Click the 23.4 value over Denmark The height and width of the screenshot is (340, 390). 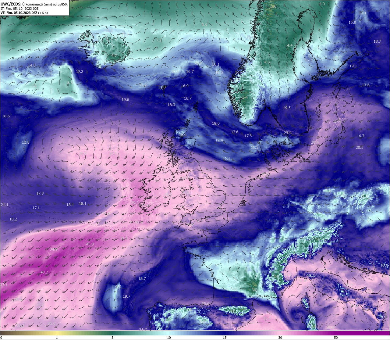click(288, 133)
